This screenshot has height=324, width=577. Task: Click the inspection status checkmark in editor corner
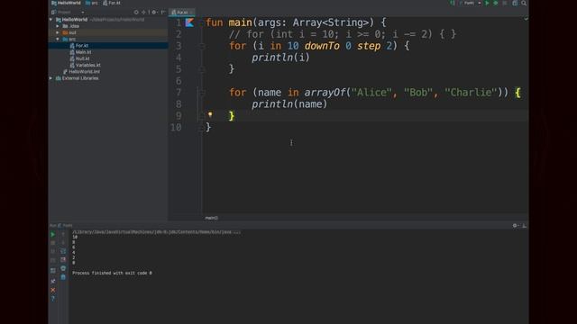(x=526, y=19)
